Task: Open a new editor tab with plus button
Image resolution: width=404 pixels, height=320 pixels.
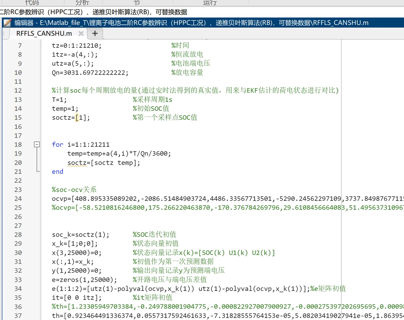Action: click(x=95, y=33)
